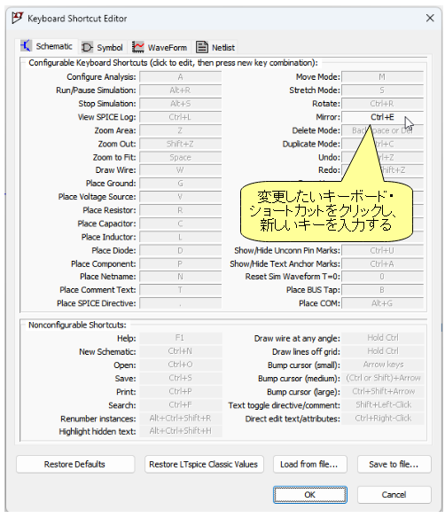The width and height of the screenshot is (445, 518).
Task: Edit the Configure Analysis shortcut field
Action: coord(180,77)
